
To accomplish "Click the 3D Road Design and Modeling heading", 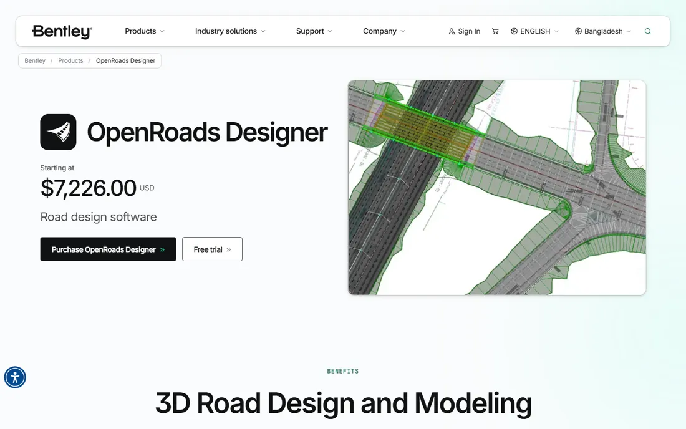I will tap(344, 403).
